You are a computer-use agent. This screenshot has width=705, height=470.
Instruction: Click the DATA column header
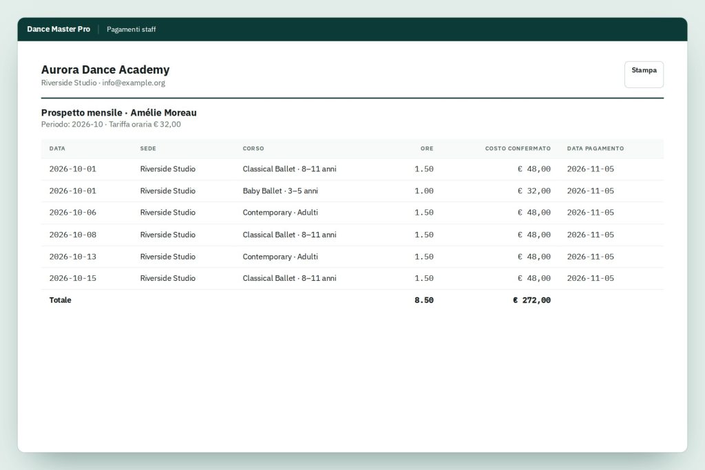57,148
